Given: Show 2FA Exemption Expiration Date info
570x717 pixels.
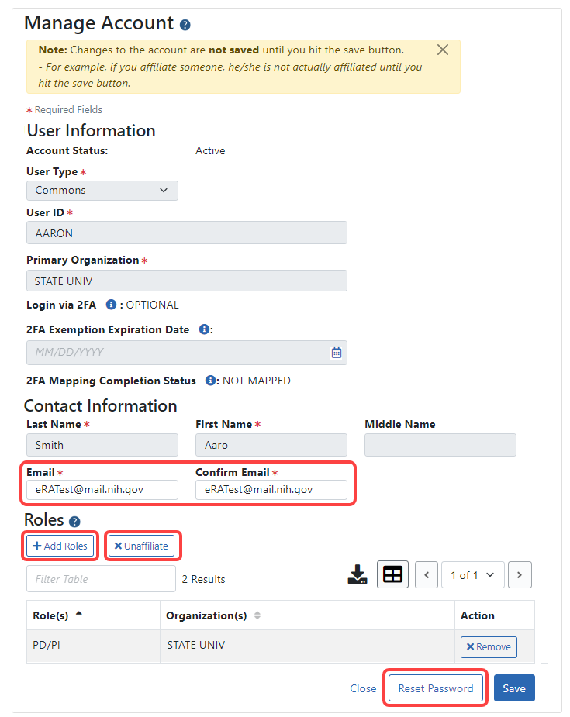Looking at the screenshot, I should pyautogui.click(x=204, y=329).
